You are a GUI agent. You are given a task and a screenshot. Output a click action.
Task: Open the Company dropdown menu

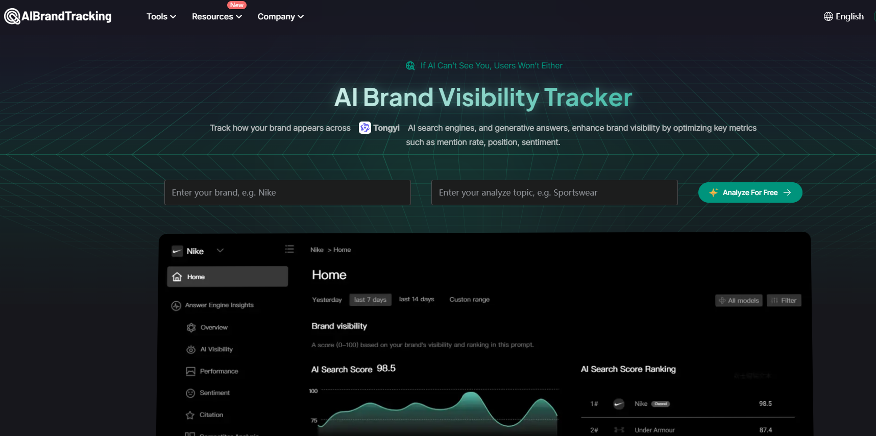click(280, 16)
